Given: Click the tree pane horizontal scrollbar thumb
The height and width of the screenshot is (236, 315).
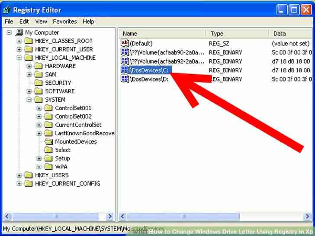Looking at the screenshot, I should pyautogui.click(x=56, y=216).
